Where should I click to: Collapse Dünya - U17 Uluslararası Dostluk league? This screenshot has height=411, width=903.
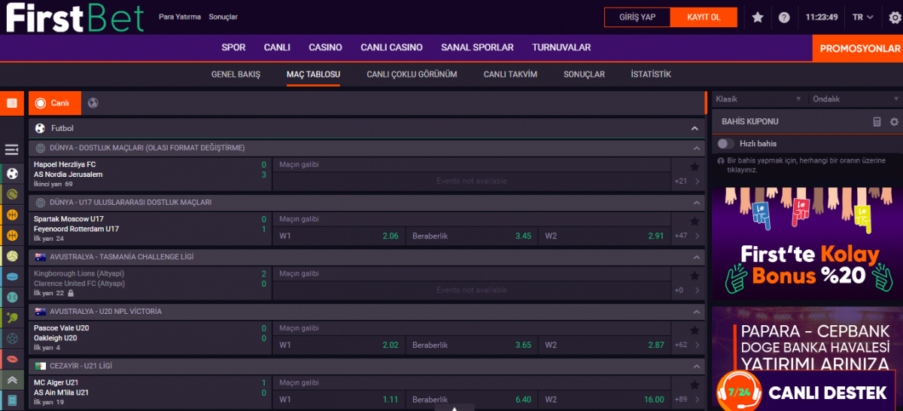pyautogui.click(x=697, y=202)
